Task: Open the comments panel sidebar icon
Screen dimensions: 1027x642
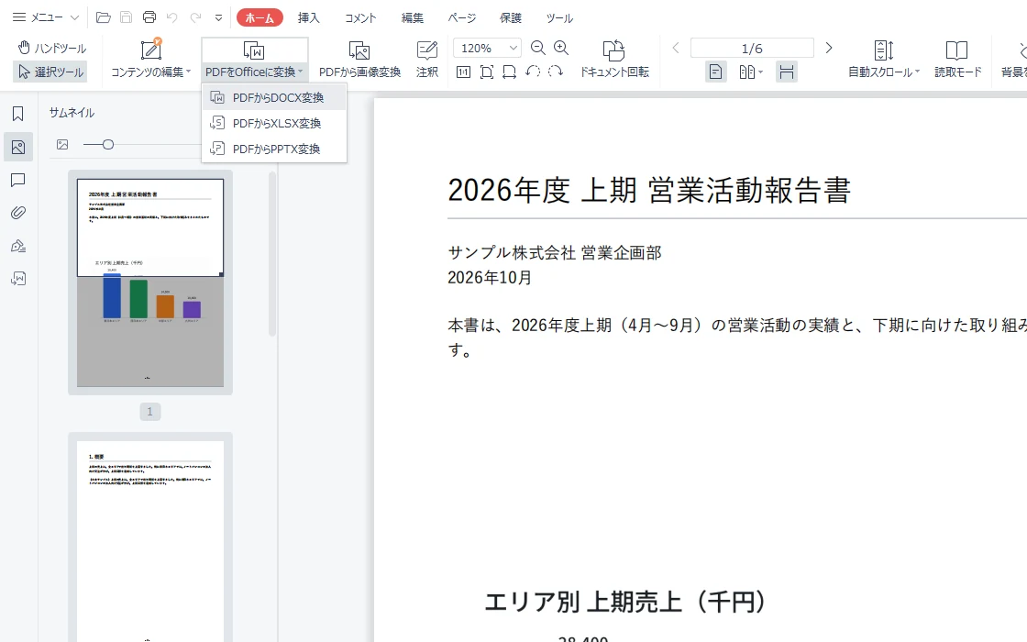Action: [18, 180]
